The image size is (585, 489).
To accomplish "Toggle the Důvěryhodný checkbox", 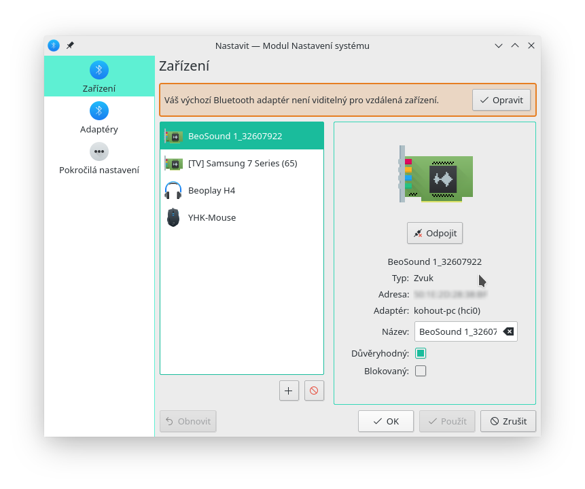I will (x=421, y=353).
